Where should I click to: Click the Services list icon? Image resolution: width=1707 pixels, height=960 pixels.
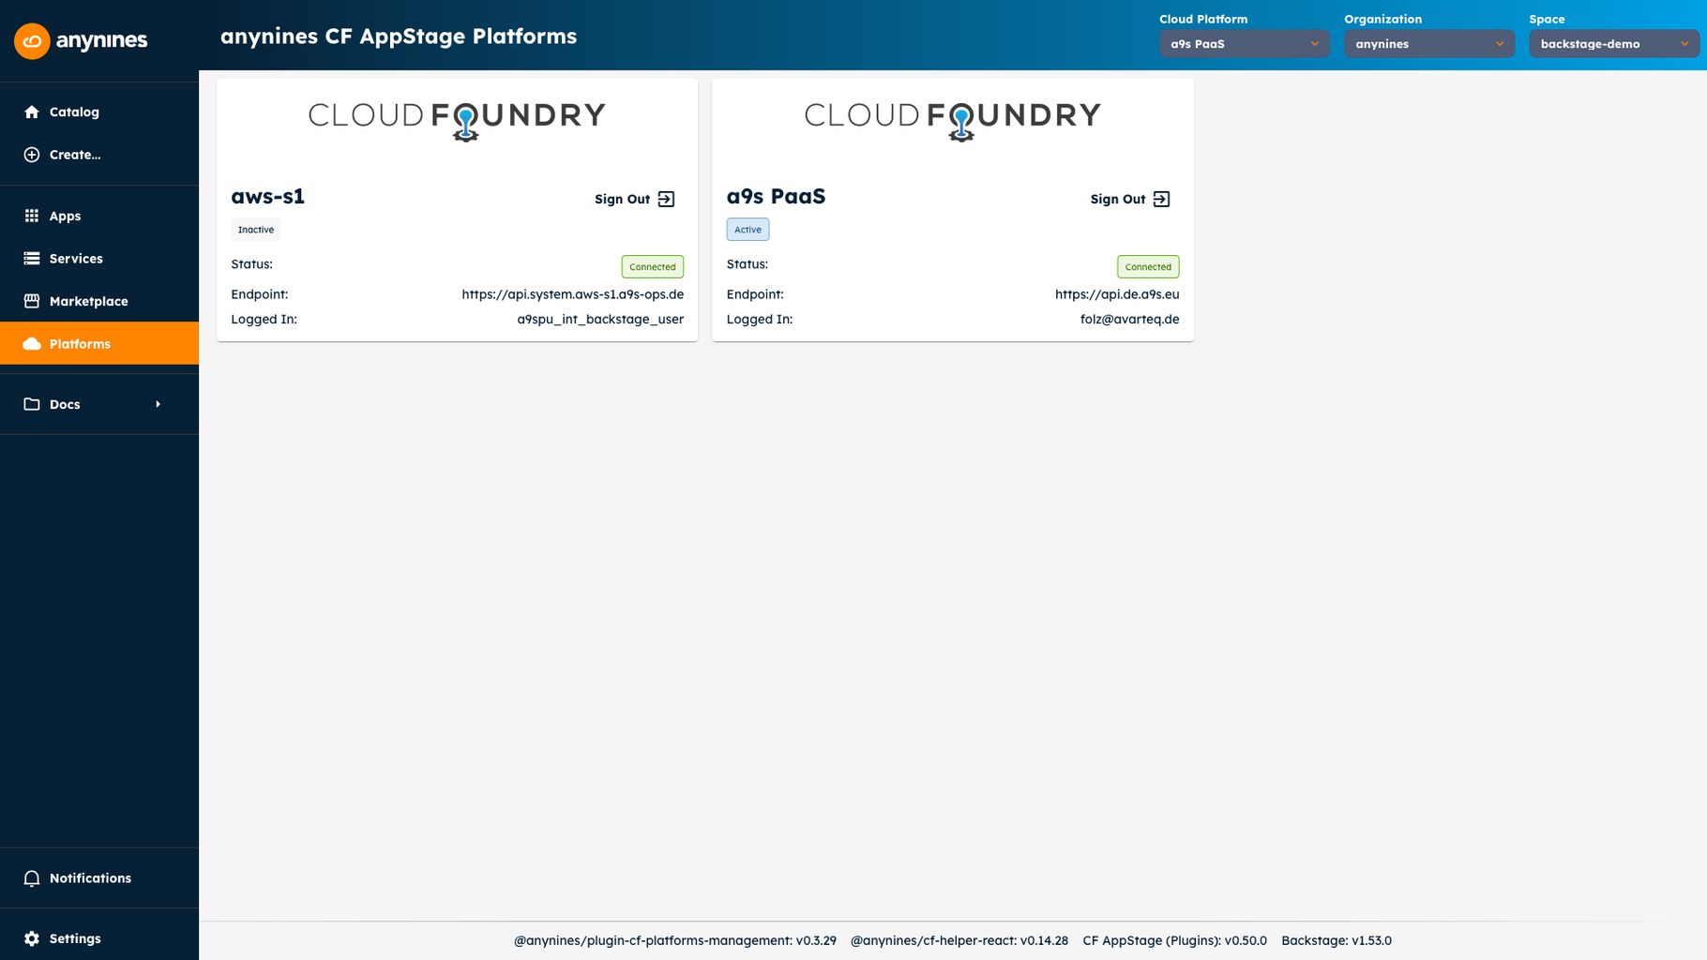tap(32, 259)
